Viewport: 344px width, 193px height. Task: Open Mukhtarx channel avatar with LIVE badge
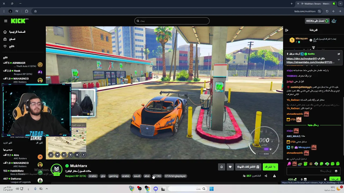(56, 170)
